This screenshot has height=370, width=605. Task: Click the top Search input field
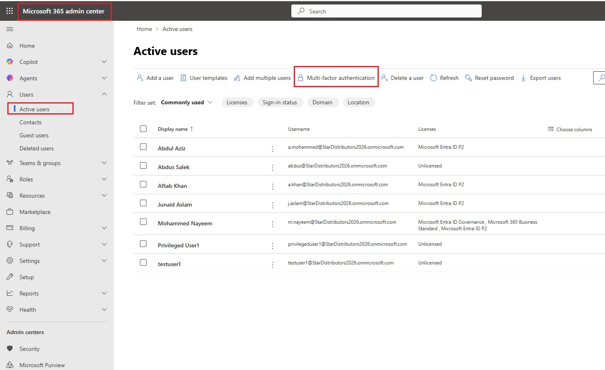click(387, 11)
